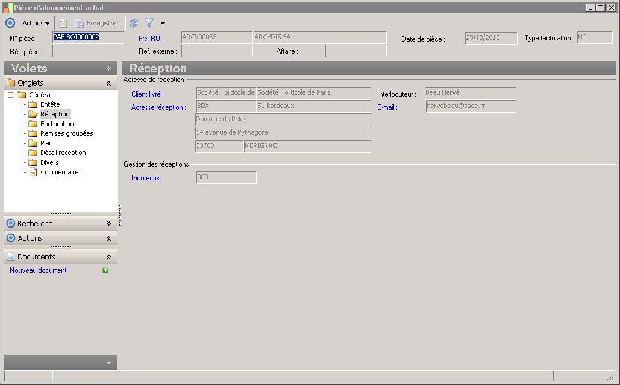Select Réception in the tree
This screenshot has height=385, width=620.
point(55,114)
